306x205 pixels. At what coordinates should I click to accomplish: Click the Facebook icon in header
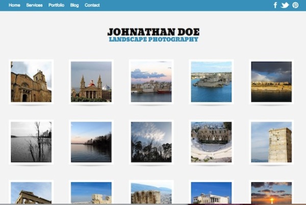pyautogui.click(x=275, y=5)
